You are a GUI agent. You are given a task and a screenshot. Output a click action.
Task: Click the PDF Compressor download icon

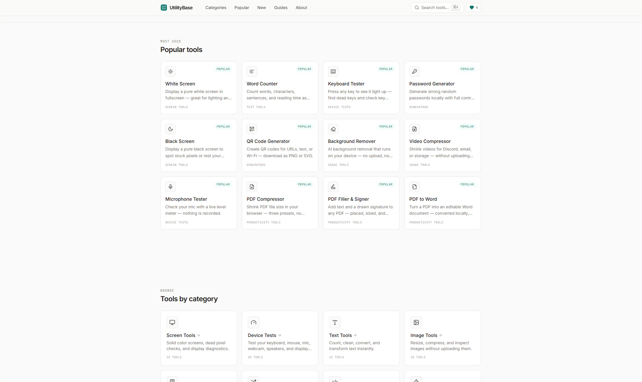coord(252,187)
